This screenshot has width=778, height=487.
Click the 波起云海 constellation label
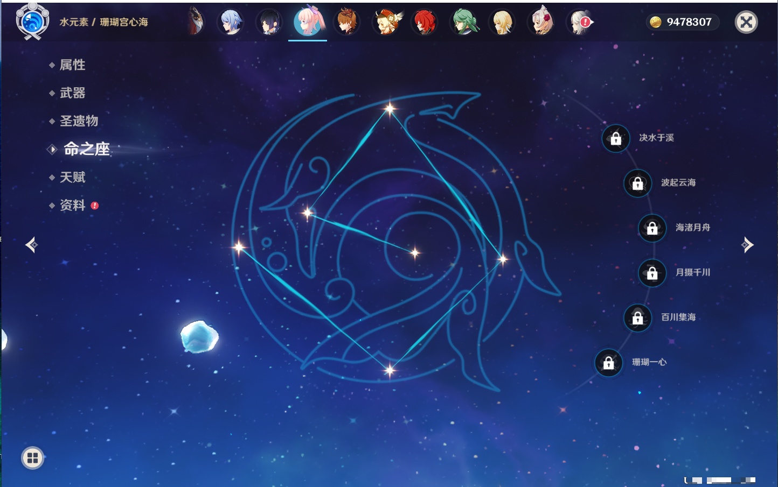coord(678,182)
